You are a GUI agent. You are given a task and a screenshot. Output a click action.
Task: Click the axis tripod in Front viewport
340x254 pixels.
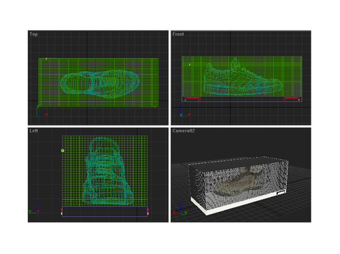click(x=185, y=111)
